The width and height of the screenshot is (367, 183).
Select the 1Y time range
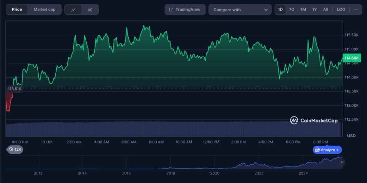[x=314, y=10]
